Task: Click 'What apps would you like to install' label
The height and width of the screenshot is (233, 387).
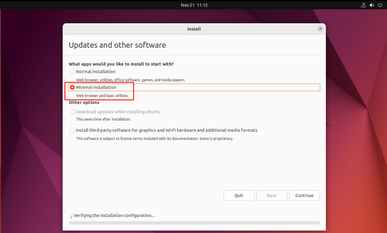Action: pos(121,64)
